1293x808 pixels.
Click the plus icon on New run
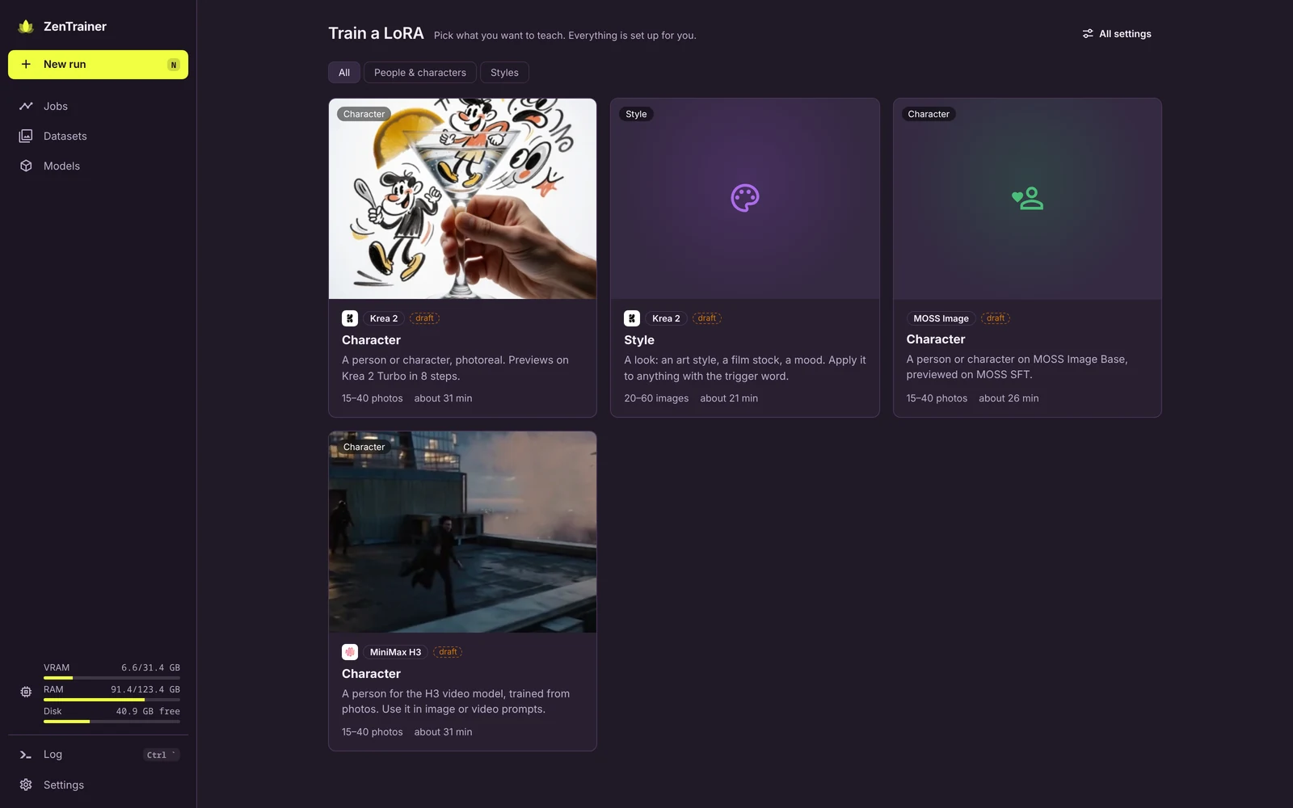(x=26, y=65)
